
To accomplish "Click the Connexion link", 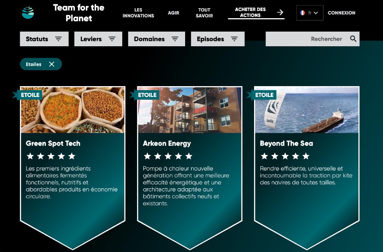I will pos(342,13).
